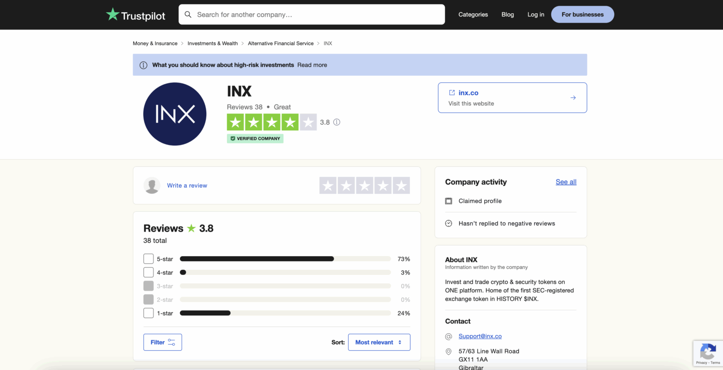Viewport: 723px width, 370px height.
Task: Open the Support@inx.co email link
Action: pyautogui.click(x=480, y=336)
